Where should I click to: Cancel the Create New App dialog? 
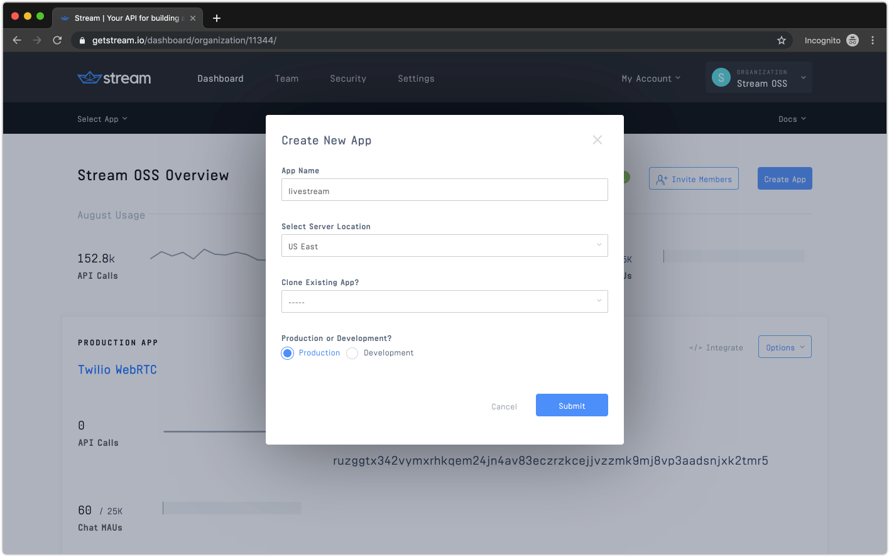point(504,407)
